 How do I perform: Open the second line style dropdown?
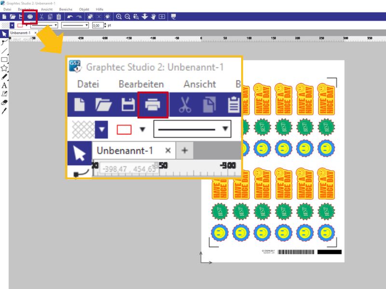[75, 26]
